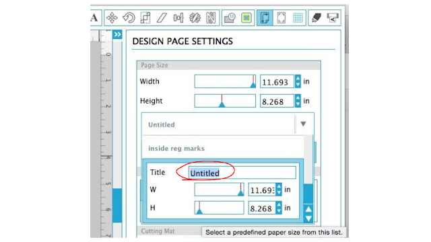Open the Nesting panel icon

click(211, 18)
